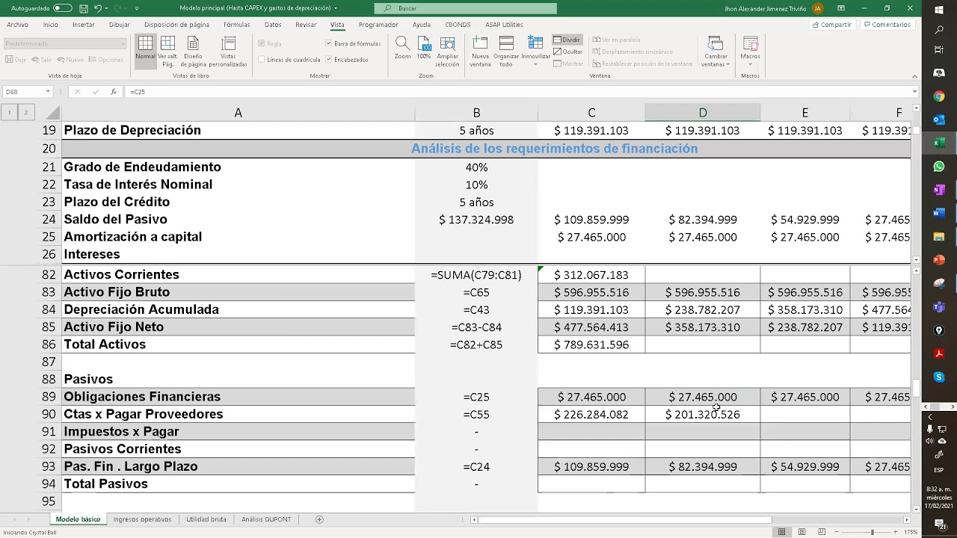Screen dimensions: 957x538
Task: Switch to the Fórmulas ribbon tab
Action: click(237, 25)
